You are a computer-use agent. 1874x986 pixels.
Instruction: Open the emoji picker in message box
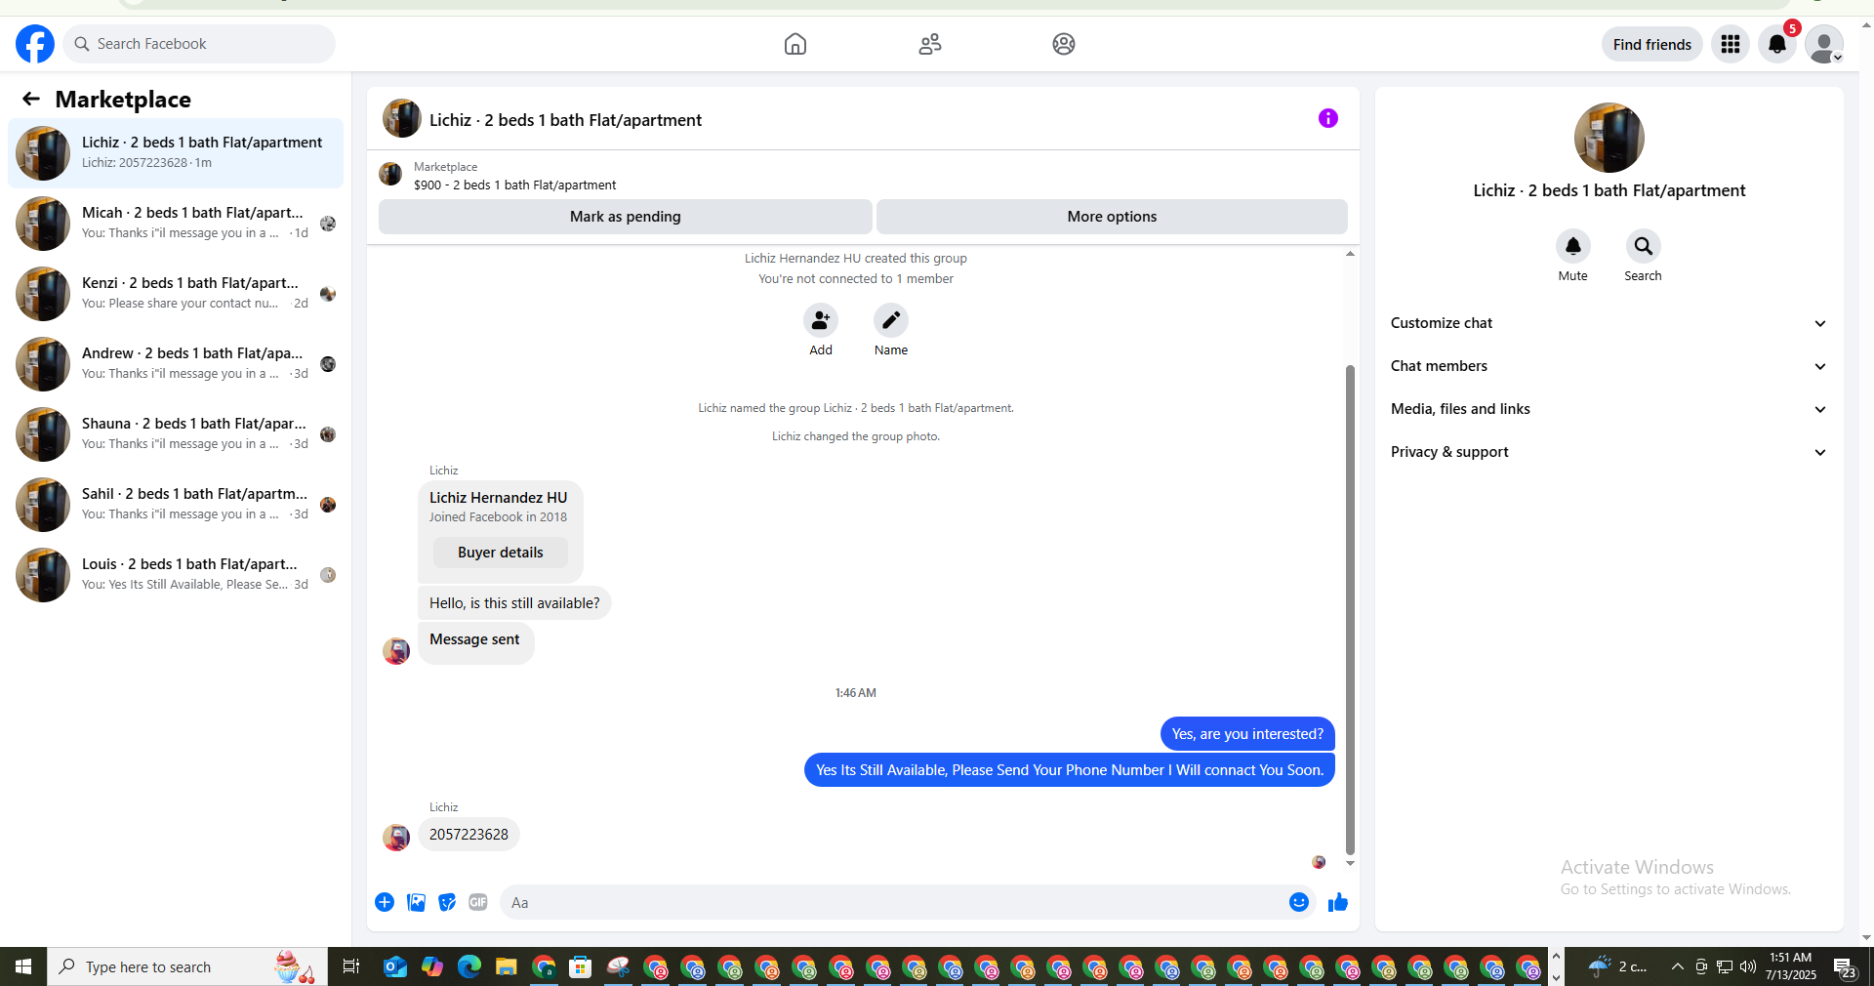pos(1299,902)
